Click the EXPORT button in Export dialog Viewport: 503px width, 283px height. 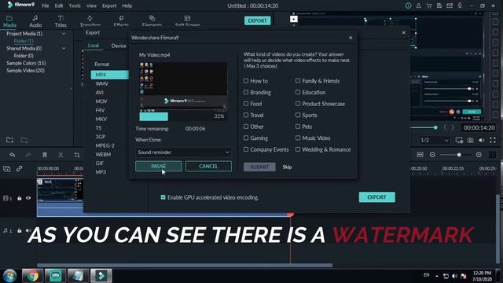click(x=376, y=197)
